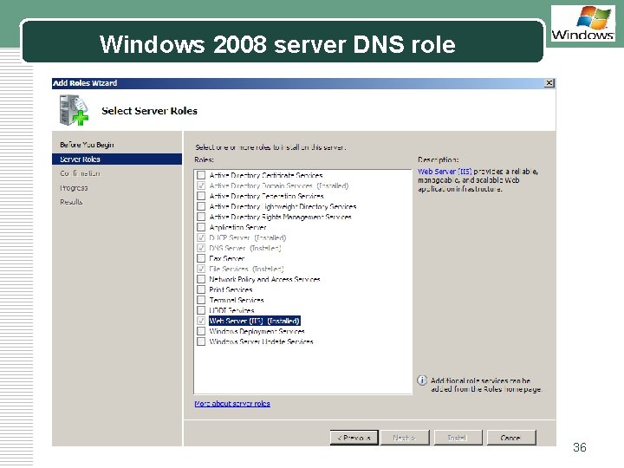Toggle the DHCP Server checkbox
Viewport: 624px width, 468px height.
201,237
